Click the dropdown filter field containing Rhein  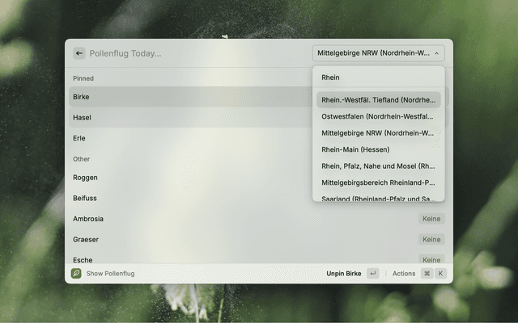[x=378, y=78]
